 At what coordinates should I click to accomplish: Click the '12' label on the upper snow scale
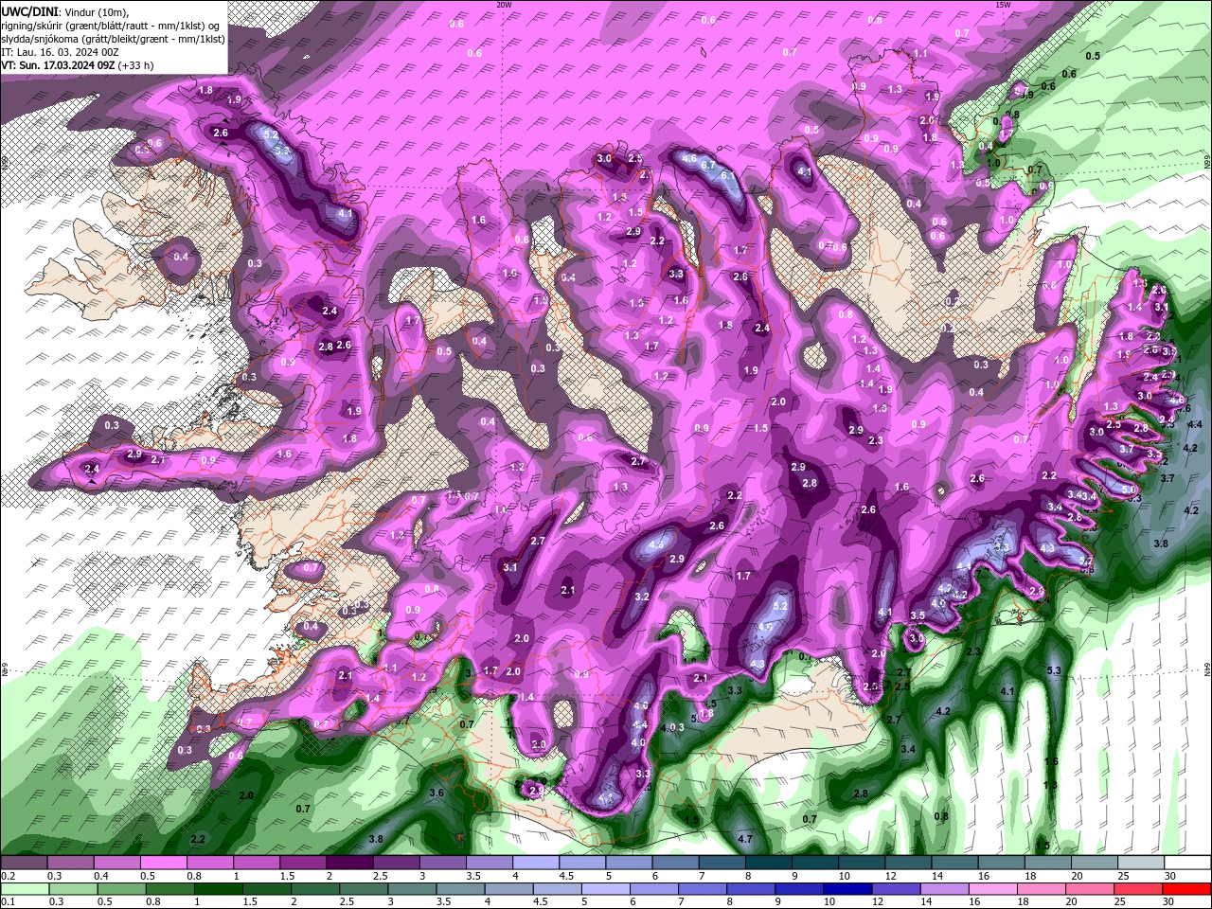(890, 876)
